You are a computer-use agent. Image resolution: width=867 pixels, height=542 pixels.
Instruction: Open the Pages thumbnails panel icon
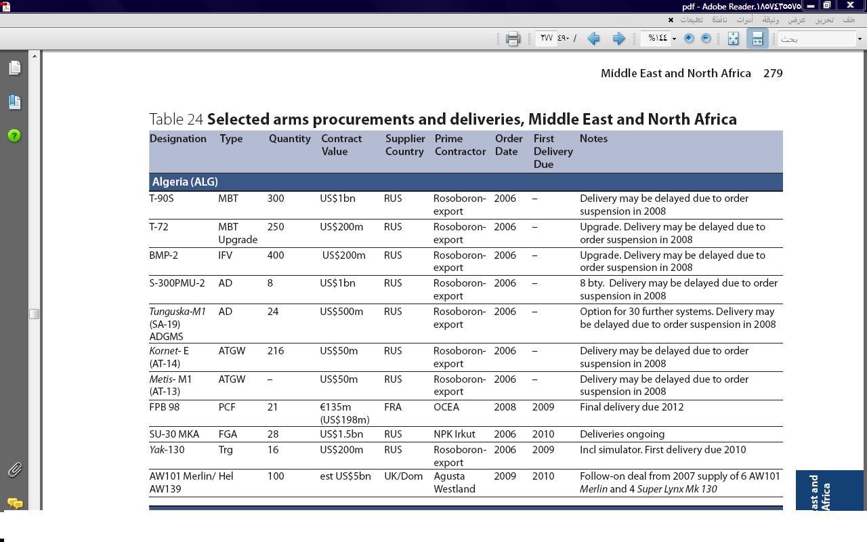(14, 68)
